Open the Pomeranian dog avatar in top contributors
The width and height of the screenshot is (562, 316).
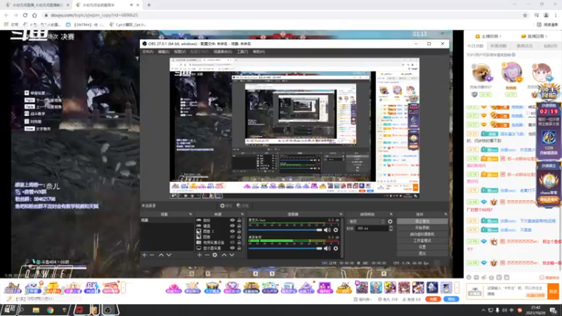(x=481, y=74)
